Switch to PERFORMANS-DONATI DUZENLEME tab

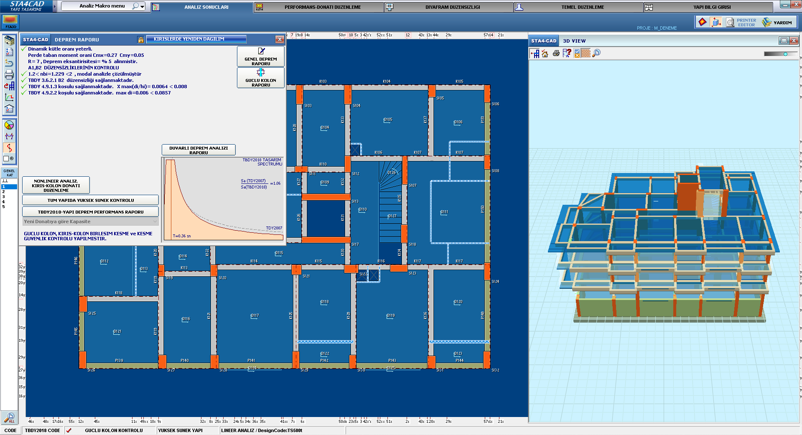coord(322,7)
